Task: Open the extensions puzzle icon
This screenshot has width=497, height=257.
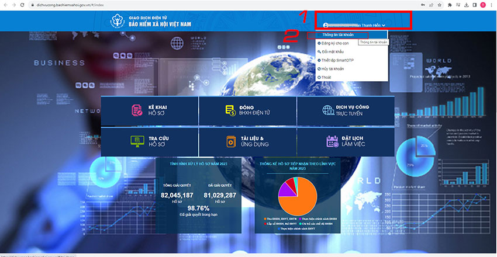Action: click(x=450, y=5)
